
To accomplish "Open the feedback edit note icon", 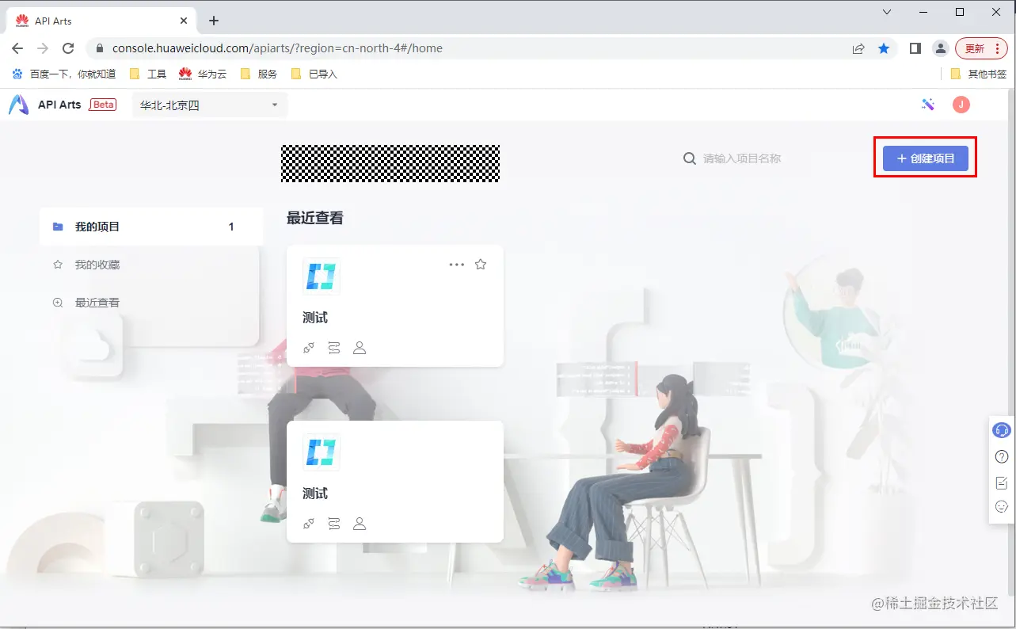I will click(1002, 482).
